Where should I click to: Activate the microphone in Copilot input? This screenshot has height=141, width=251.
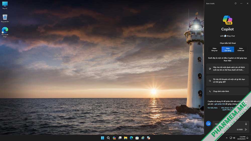click(x=246, y=124)
